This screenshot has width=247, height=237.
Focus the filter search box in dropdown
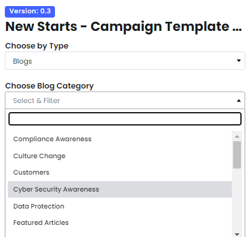click(125, 119)
